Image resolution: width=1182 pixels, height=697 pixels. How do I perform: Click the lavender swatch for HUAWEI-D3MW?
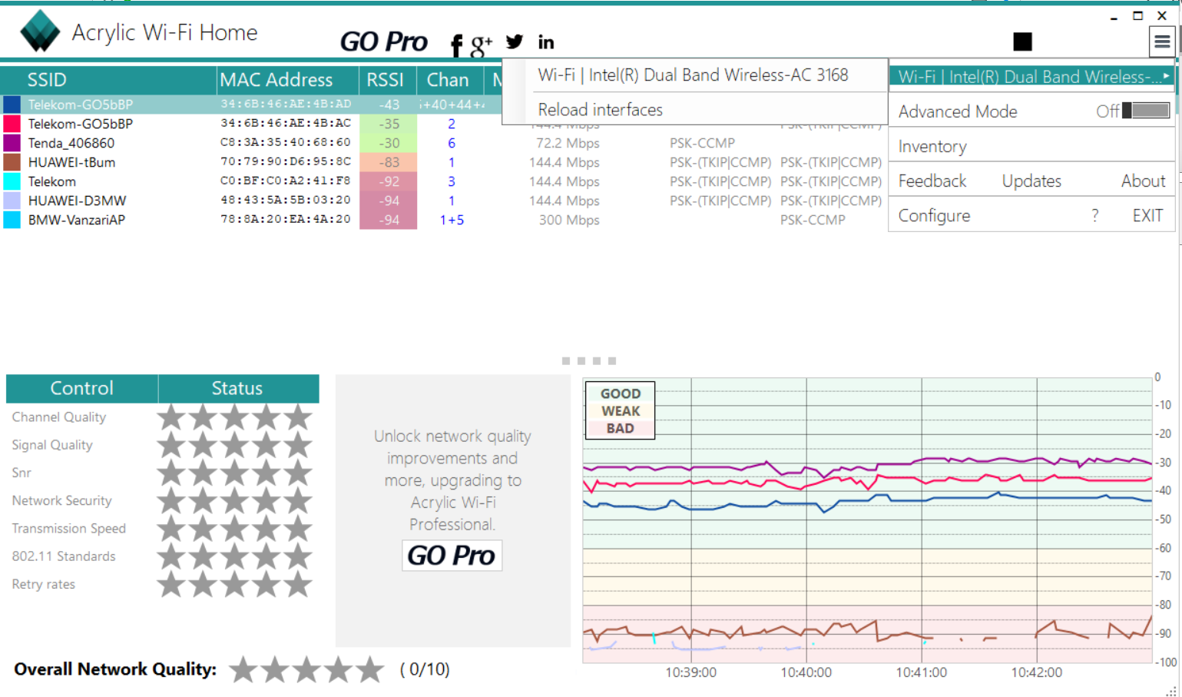[x=12, y=200]
